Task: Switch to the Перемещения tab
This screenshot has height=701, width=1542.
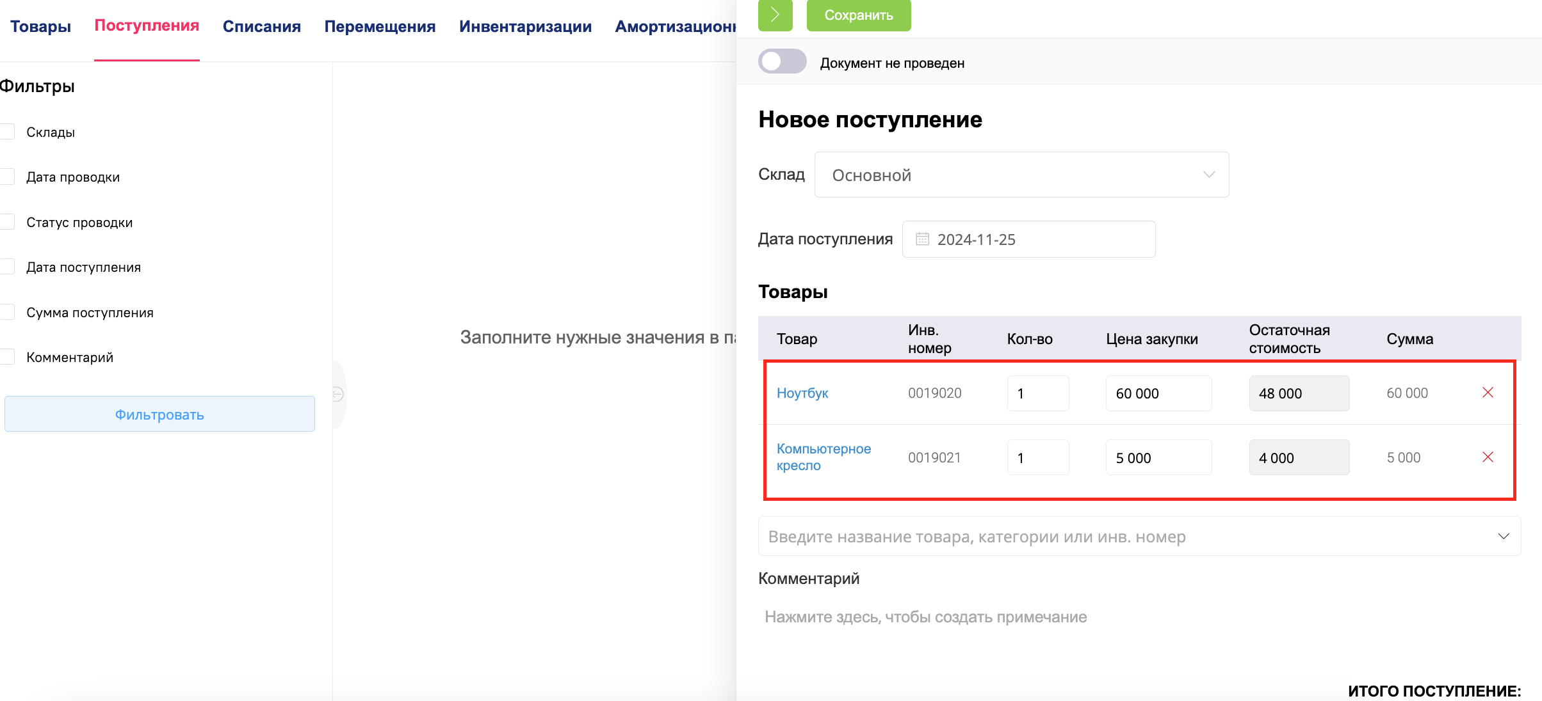Action: 379,26
